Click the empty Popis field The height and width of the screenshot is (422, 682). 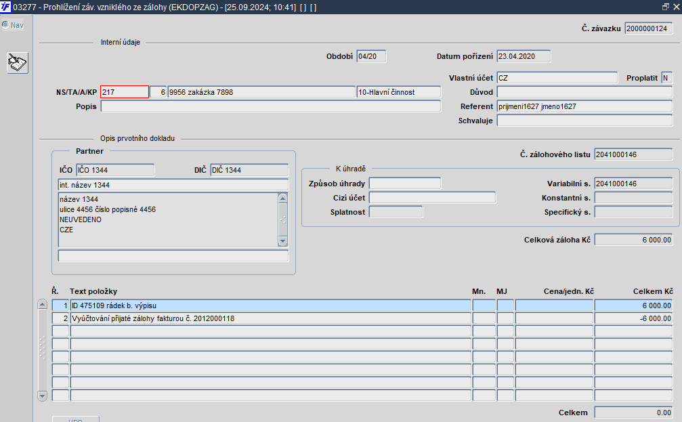[x=271, y=106]
